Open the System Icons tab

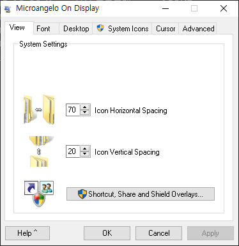122,29
